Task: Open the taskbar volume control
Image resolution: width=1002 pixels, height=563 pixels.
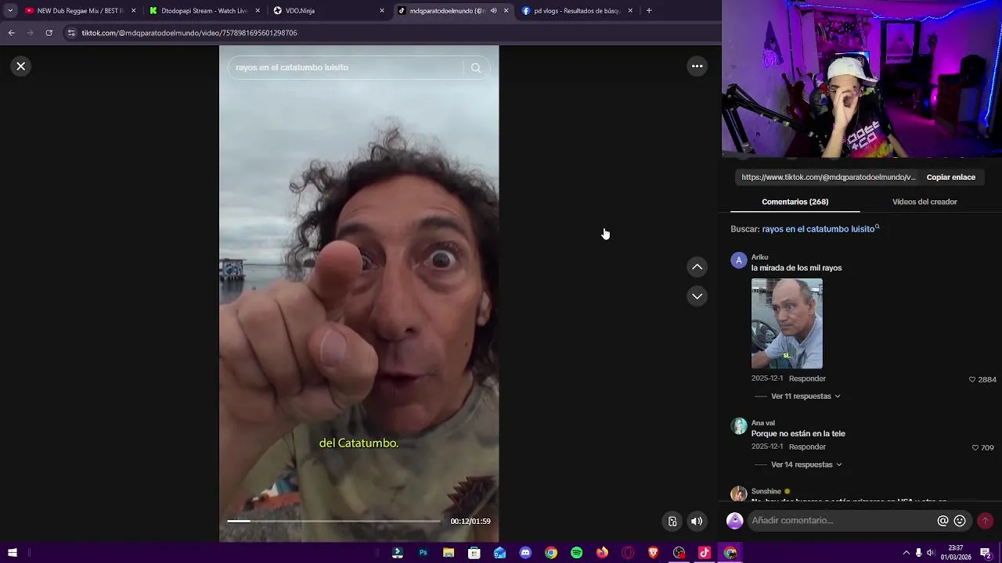Action: click(930, 553)
